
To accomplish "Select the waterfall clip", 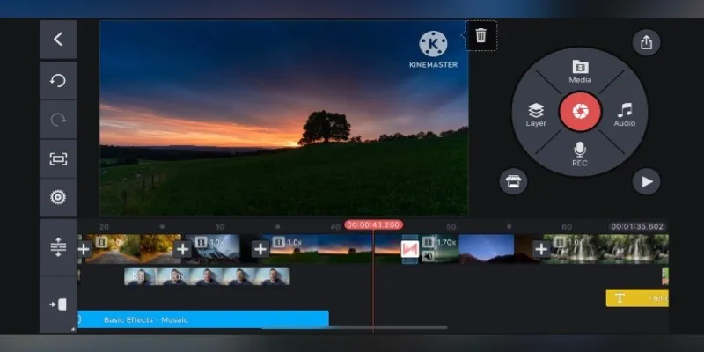I will click(606, 249).
